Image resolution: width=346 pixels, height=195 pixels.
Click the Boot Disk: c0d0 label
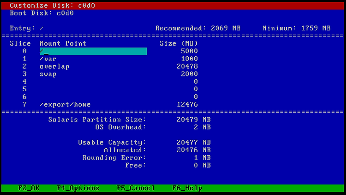click(x=42, y=13)
